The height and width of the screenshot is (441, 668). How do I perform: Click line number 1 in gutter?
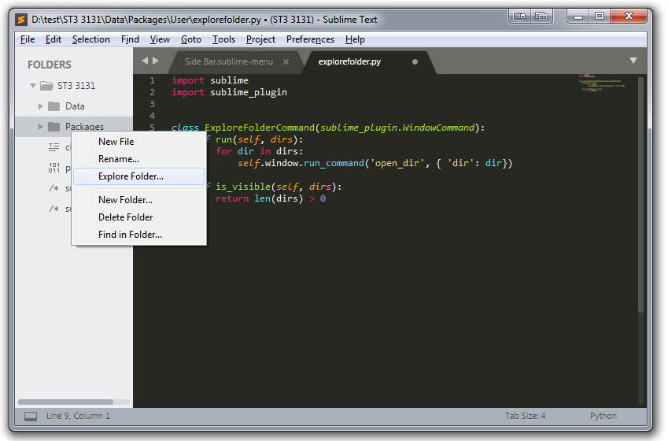(152, 80)
